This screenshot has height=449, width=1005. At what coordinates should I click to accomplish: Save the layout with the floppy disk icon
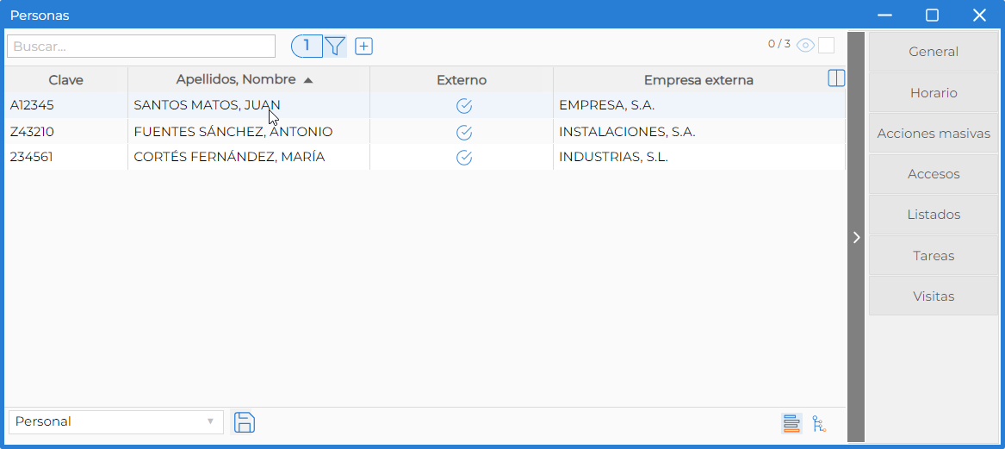pos(245,422)
